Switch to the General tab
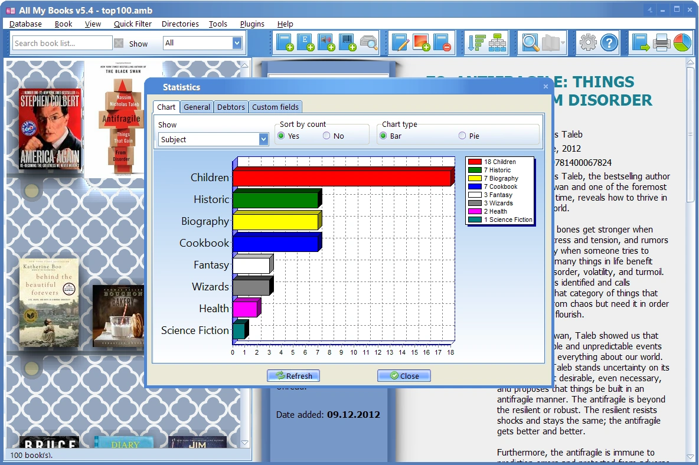 197,107
